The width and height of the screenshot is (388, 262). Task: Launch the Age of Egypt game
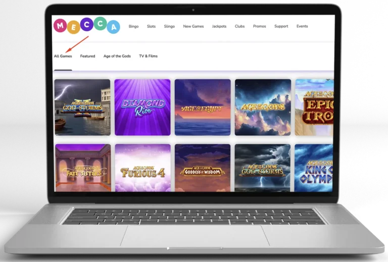point(203,107)
